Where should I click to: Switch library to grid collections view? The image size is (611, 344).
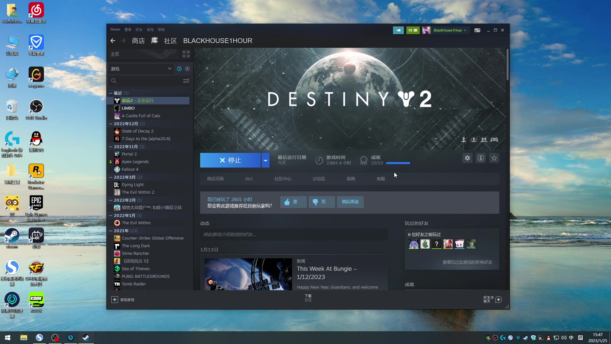click(186, 54)
